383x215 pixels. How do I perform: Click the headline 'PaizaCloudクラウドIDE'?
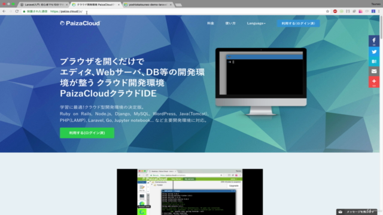108,93
